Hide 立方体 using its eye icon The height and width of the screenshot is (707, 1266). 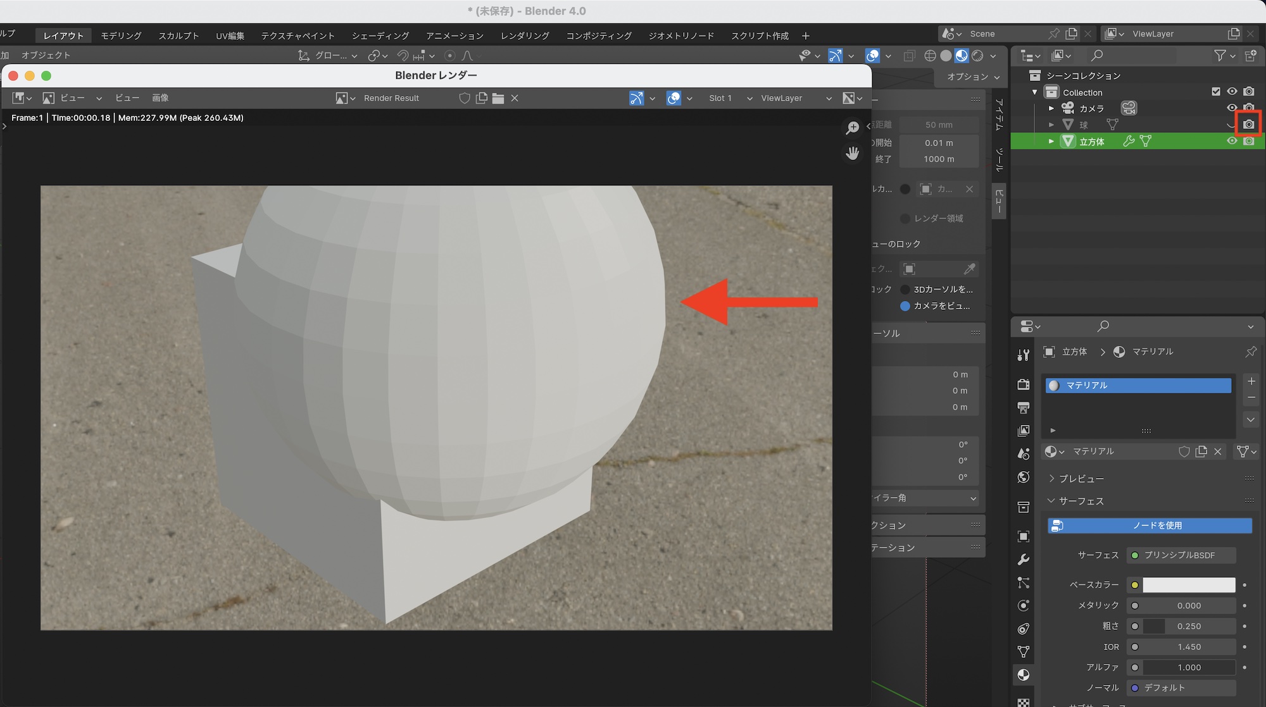click(x=1231, y=141)
